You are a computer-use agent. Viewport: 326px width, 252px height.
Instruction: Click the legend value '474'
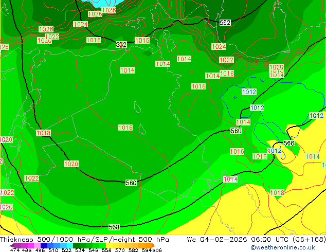[x=15, y=250]
